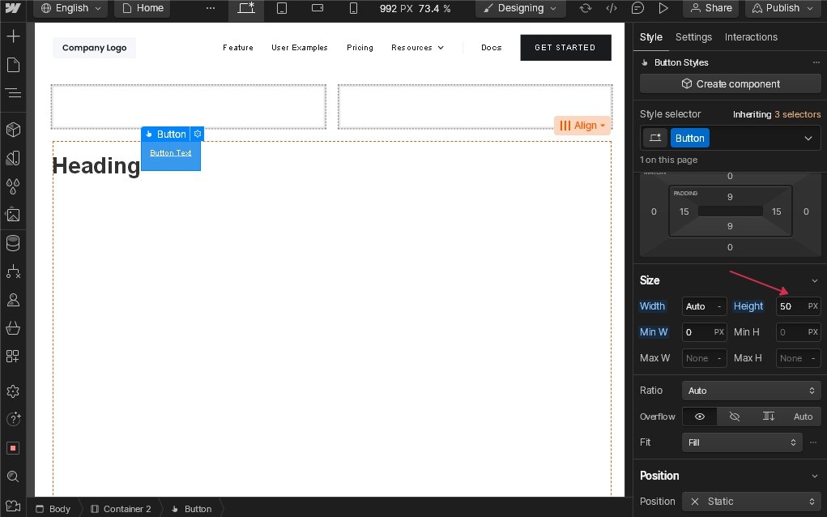
Task: Set overflow to hidden
Action: (x=734, y=417)
